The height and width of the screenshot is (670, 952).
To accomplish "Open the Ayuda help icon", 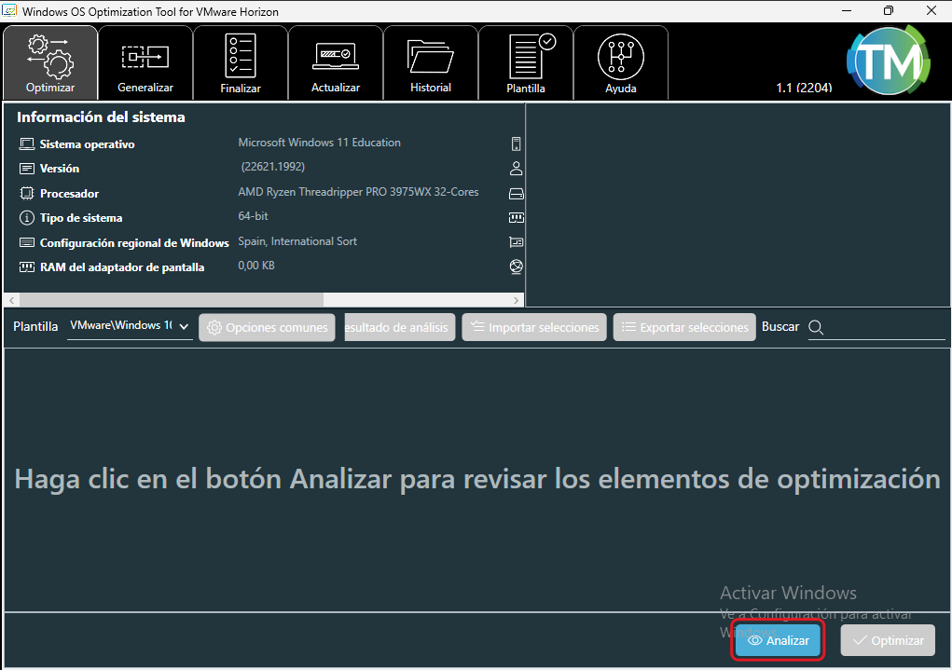I will (620, 56).
